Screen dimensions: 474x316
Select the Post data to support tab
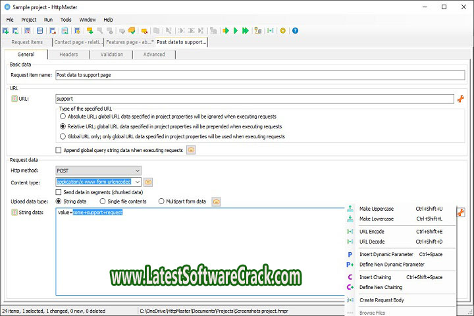click(x=182, y=42)
